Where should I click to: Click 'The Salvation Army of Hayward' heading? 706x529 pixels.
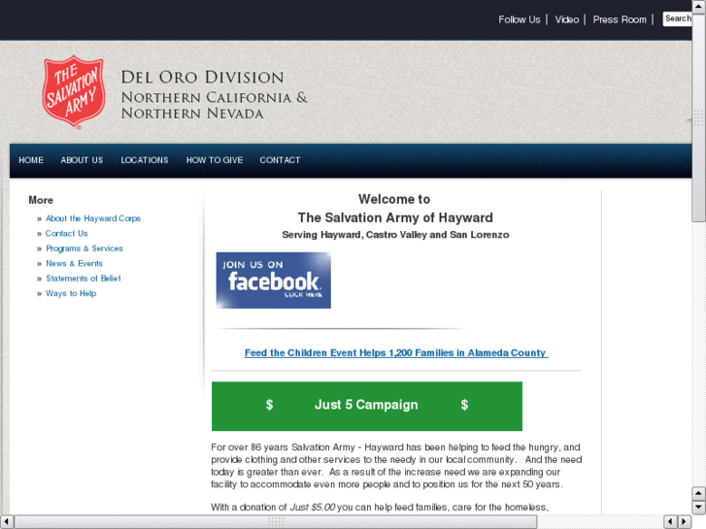(x=395, y=217)
